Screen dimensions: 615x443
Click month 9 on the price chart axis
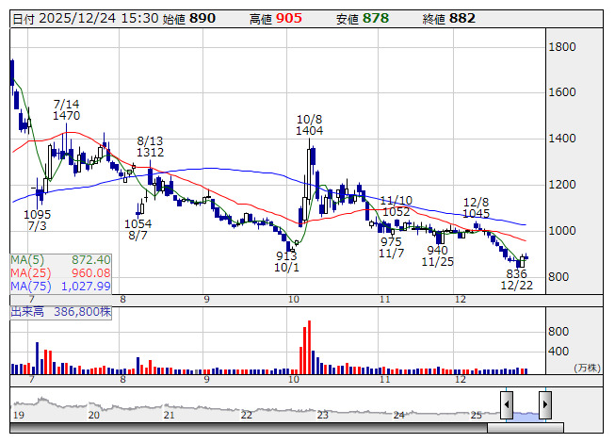point(206,300)
